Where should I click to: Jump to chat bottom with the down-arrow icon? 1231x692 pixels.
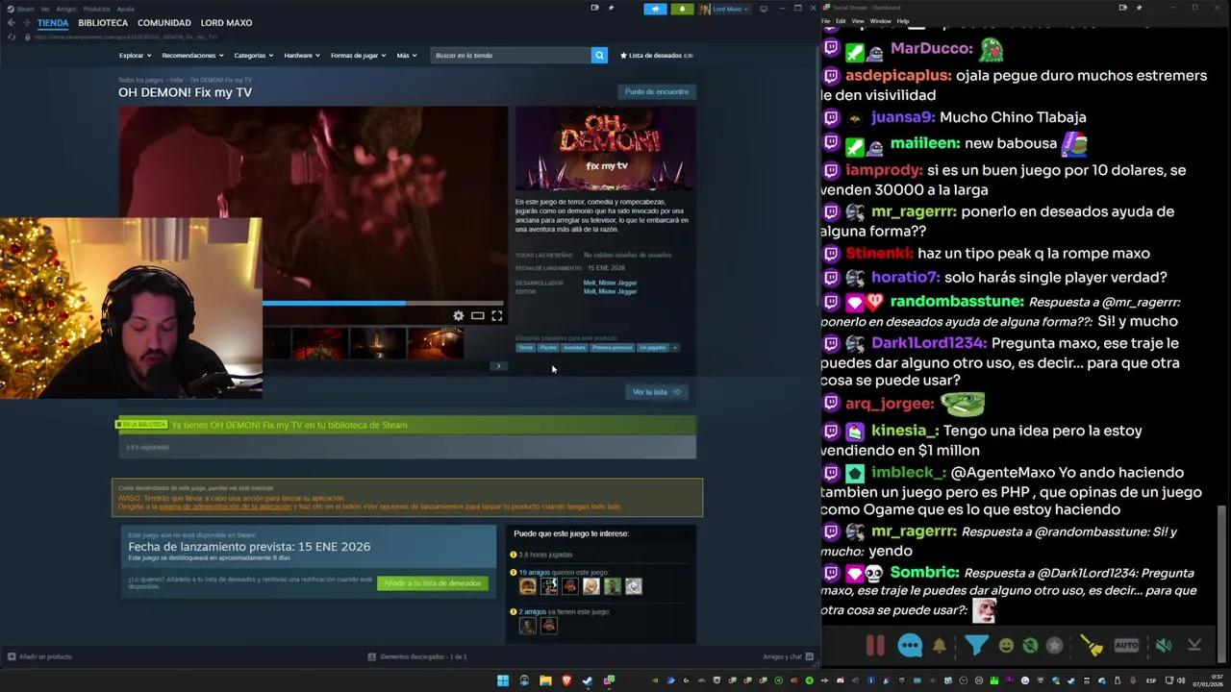click(x=1194, y=646)
